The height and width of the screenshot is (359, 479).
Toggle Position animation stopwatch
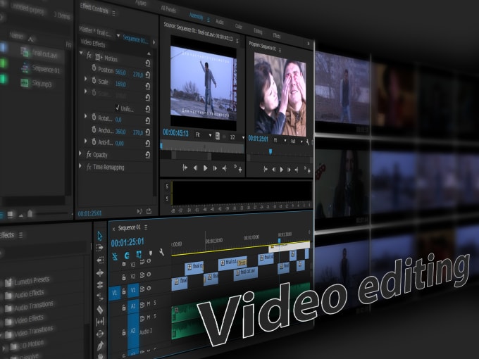94,68
